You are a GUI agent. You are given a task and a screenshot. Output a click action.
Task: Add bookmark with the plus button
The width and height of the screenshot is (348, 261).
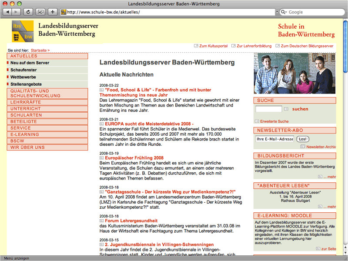52,12
